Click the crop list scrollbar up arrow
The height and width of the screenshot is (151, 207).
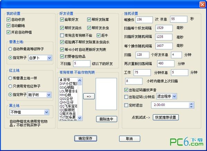(x=79, y=80)
